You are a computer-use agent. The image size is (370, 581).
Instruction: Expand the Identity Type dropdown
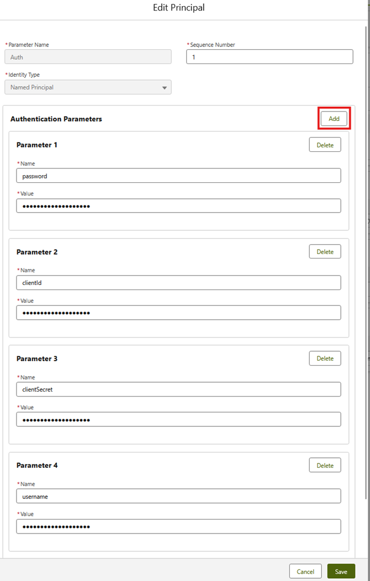tap(88, 87)
